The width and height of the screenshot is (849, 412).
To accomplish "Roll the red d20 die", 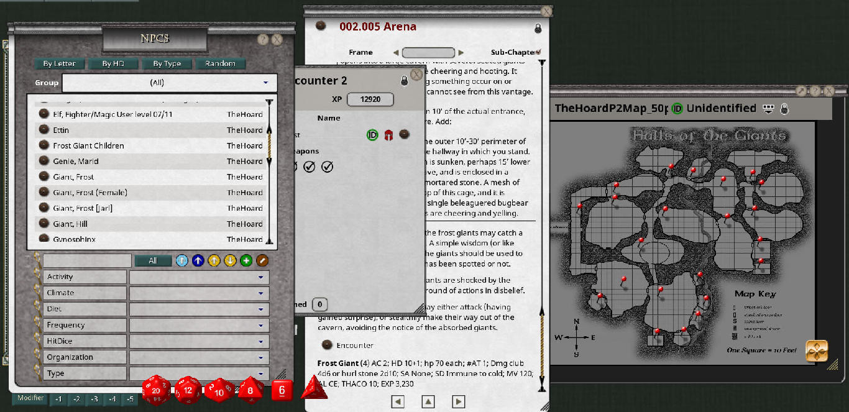I will point(157,390).
